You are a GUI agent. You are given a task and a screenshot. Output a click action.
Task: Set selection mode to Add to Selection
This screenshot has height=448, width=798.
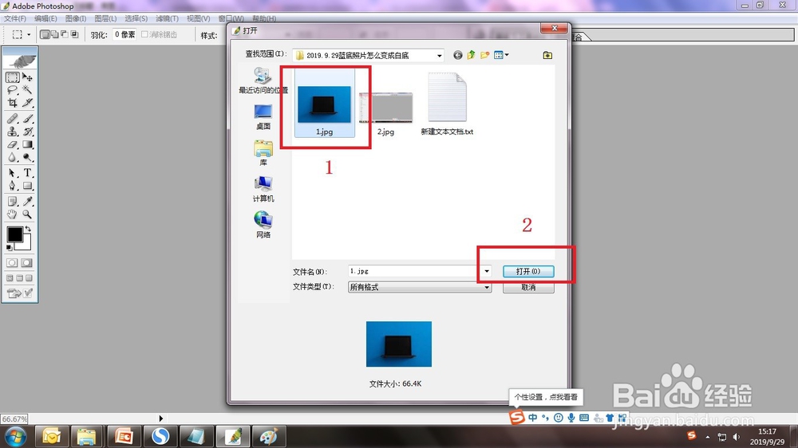click(54, 34)
